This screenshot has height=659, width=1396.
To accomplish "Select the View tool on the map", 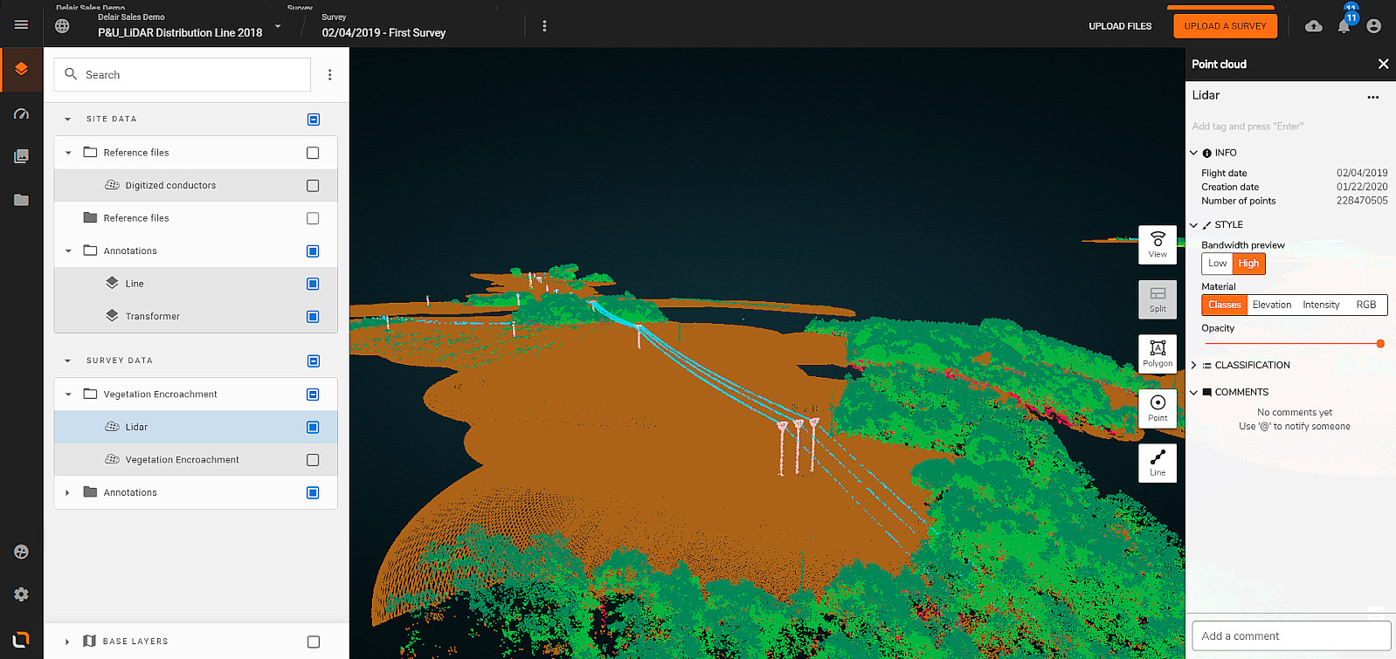I will (x=1158, y=244).
